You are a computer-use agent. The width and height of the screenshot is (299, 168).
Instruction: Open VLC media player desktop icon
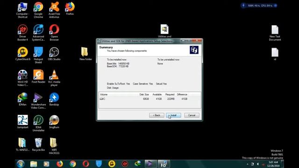tap(54, 78)
